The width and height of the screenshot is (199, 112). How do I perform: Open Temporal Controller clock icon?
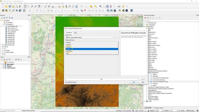[73, 7]
